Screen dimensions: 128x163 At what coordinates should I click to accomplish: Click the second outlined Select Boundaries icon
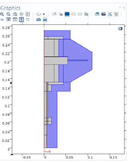point(80,14)
